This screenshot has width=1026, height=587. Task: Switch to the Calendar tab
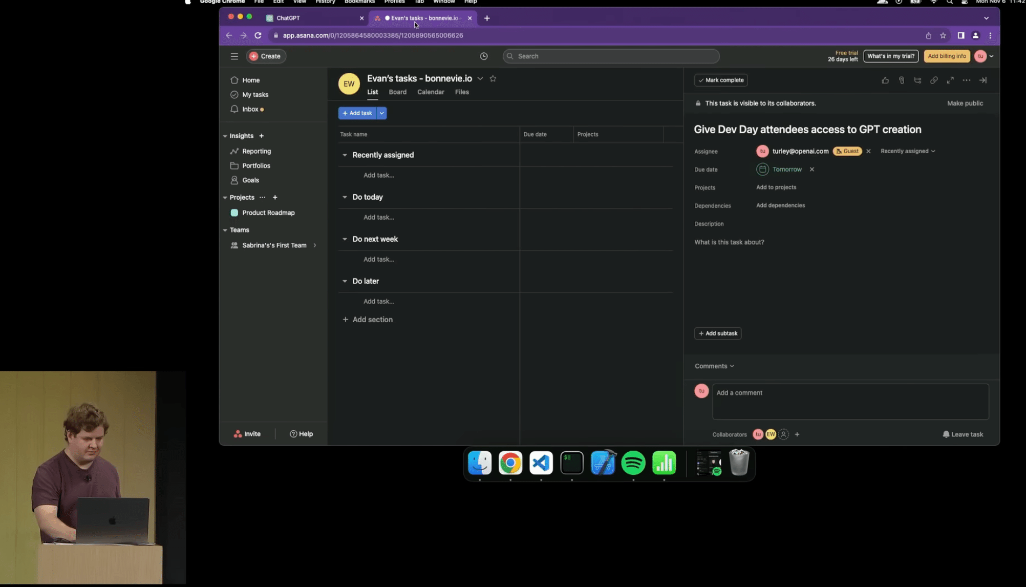tap(430, 92)
